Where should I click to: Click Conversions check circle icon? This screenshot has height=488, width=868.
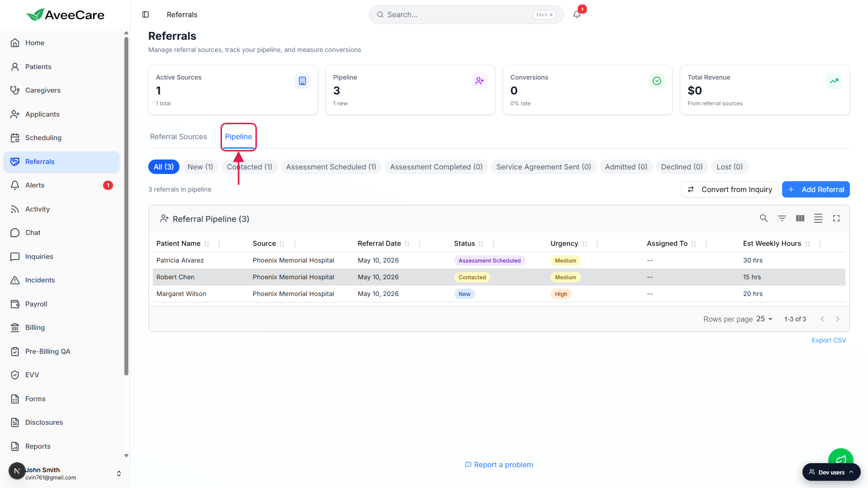click(x=657, y=81)
